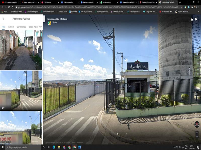
Task: Close the WhatsApp browser tab
Action: pos(117,2)
